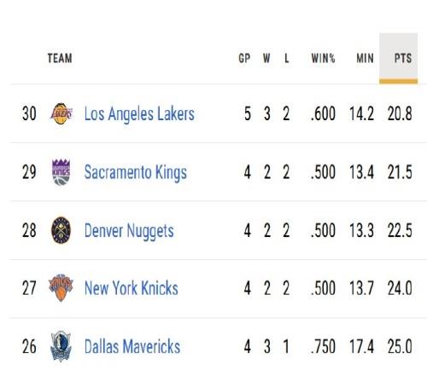The width and height of the screenshot is (427, 375).
Task: Select rank number 30 in the first row
Action: point(29,113)
